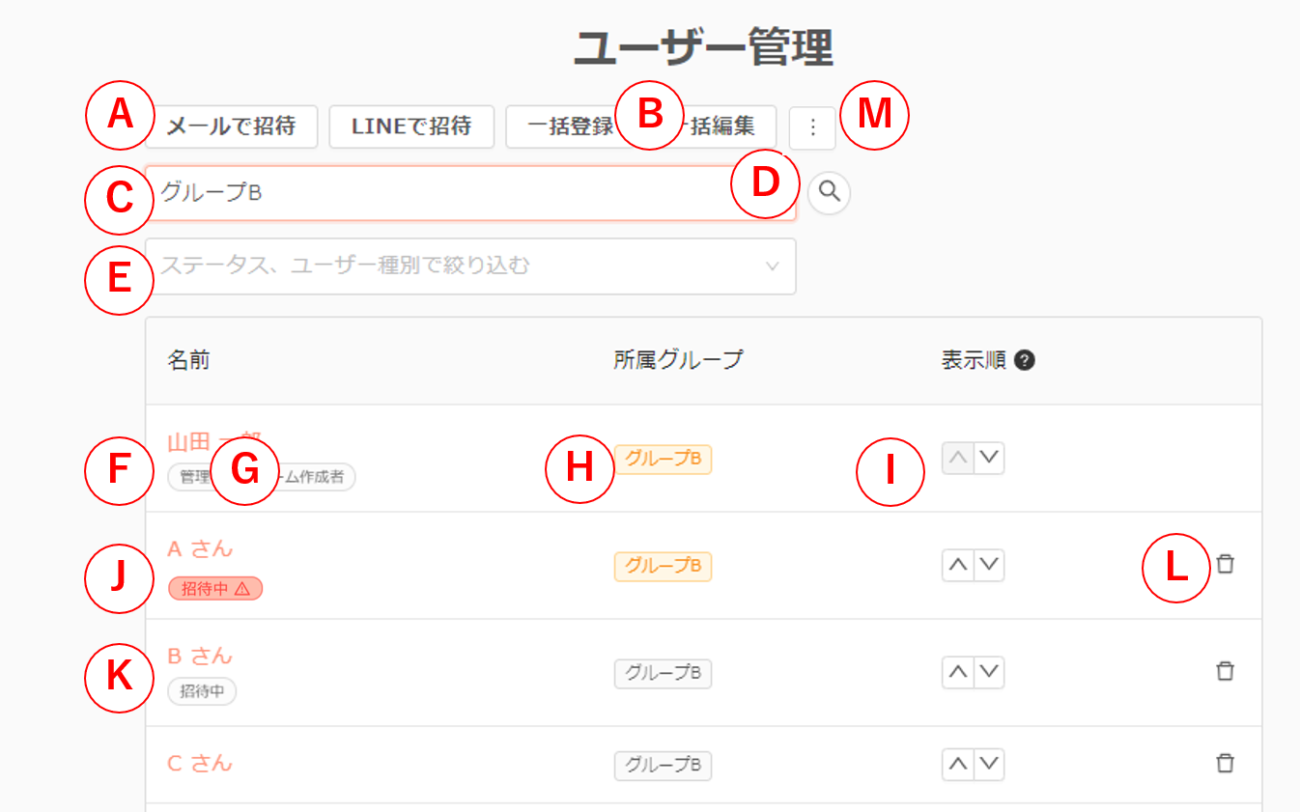Remove C さん using the trash icon
The width and height of the screenshot is (1300, 812).
click(x=1225, y=763)
